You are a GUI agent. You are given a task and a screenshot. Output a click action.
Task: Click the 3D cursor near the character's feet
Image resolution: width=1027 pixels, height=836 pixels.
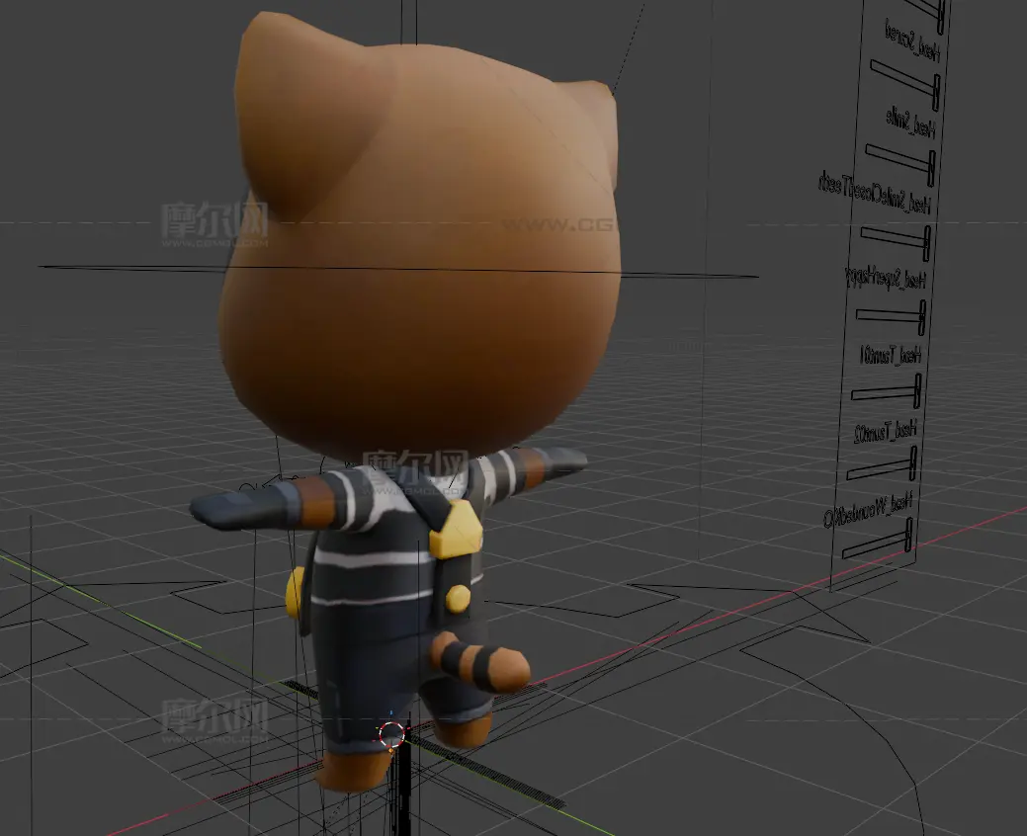coord(391,734)
